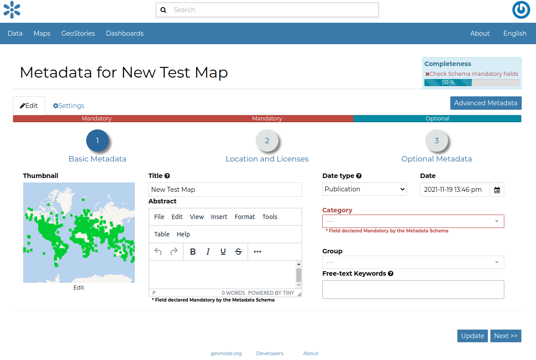The height and width of the screenshot is (360, 536).
Task: Open more toolbar options in the Abstract editor
Action: 257,251
